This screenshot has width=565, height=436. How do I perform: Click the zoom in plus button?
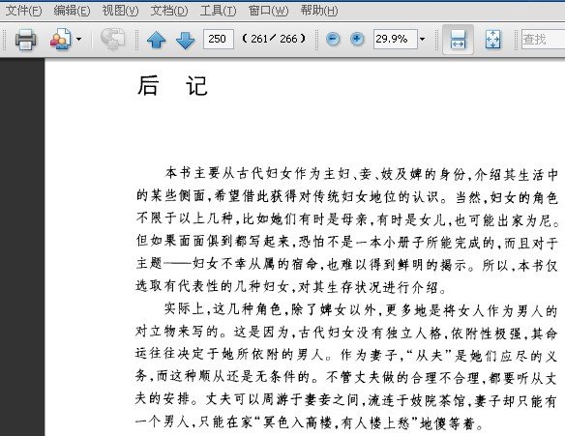[x=357, y=39]
